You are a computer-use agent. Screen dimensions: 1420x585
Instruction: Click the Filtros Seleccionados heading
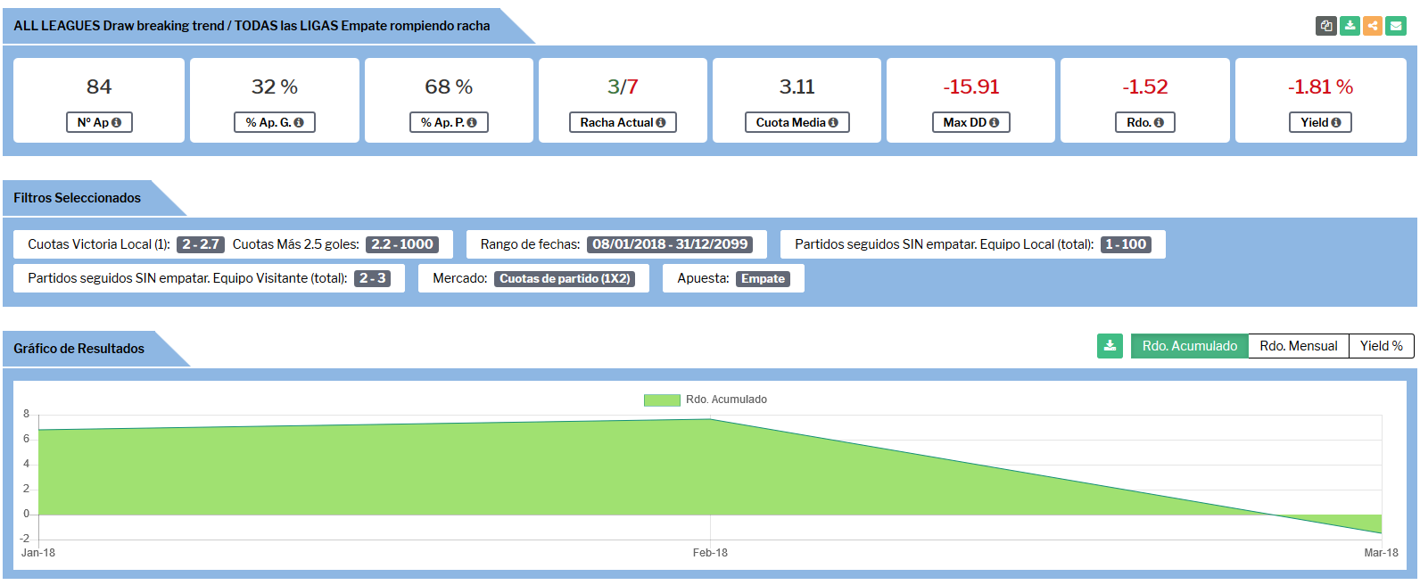click(77, 198)
